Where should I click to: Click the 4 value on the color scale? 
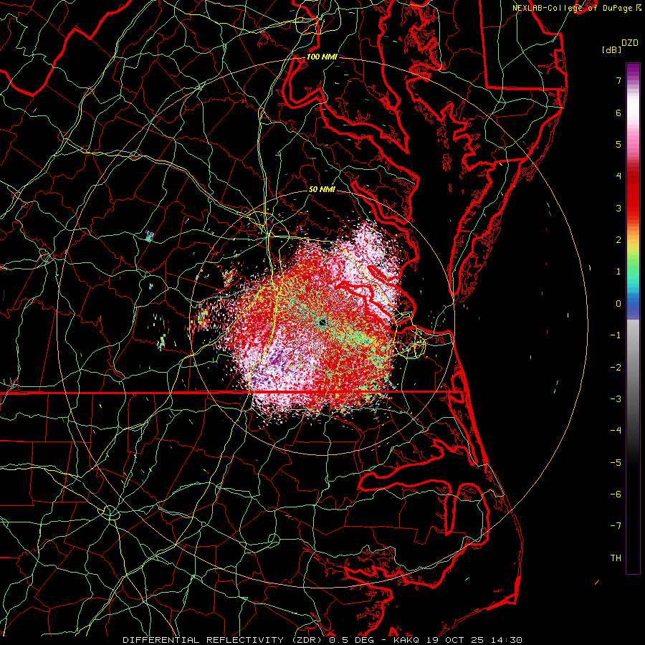pos(618,176)
